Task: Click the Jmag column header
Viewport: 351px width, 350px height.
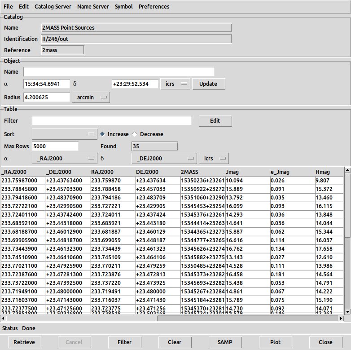Action: (x=248, y=172)
